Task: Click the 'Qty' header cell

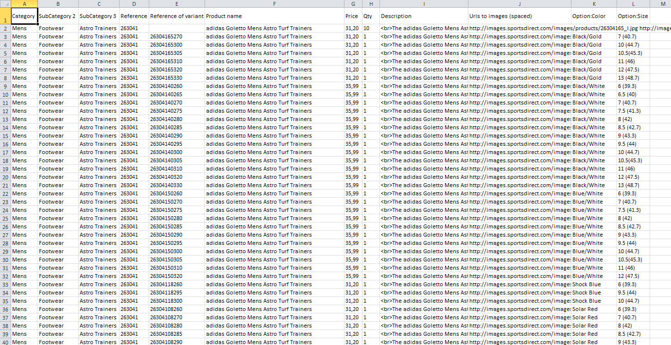Action: tap(371, 16)
